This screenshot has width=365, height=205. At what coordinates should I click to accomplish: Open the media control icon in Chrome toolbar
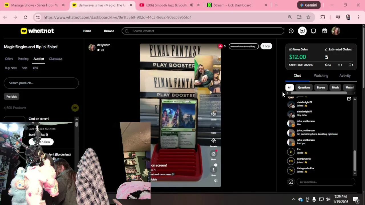(x=338, y=17)
